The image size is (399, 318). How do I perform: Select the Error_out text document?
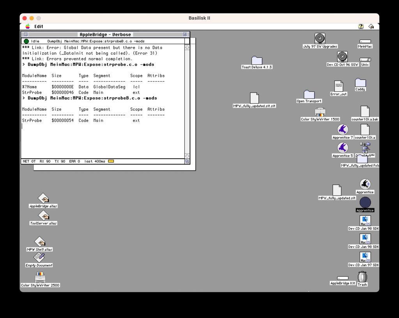[x=339, y=86]
